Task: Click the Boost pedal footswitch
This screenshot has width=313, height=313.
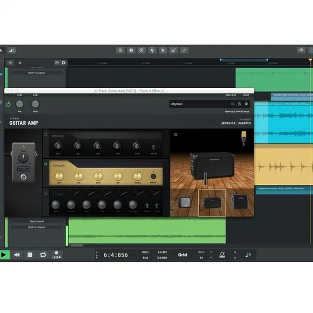Action: [x=23, y=177]
